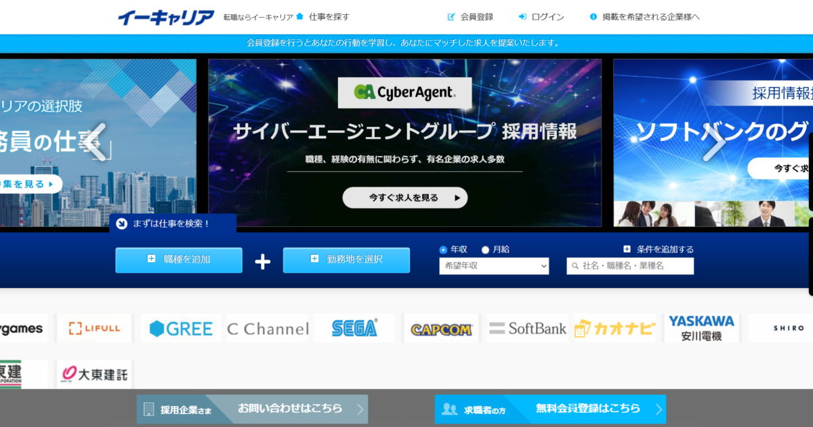Viewport: 813px width, 427px height.
Task: Click the home icon beside 仕事を探す
Action: coord(299,17)
